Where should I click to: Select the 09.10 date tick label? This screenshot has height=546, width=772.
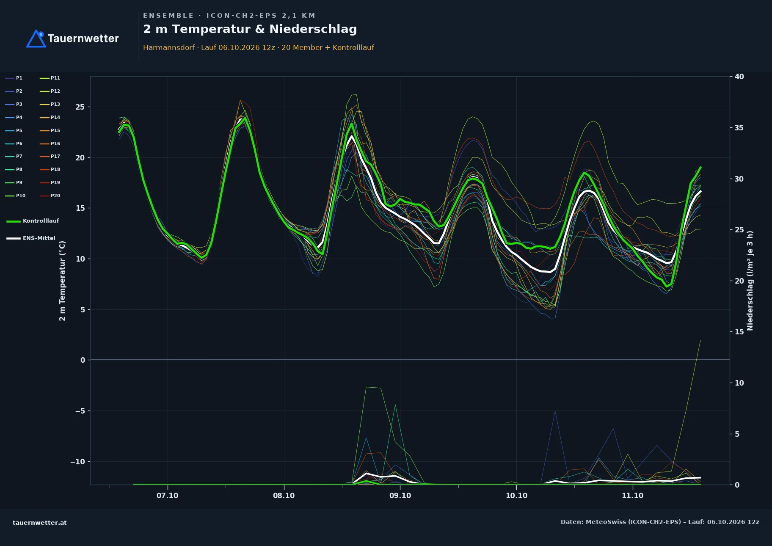tap(400, 496)
